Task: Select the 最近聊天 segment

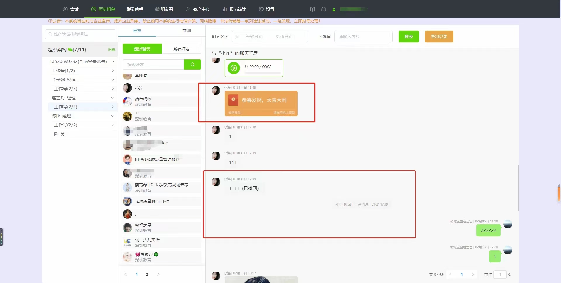Action: click(142, 49)
